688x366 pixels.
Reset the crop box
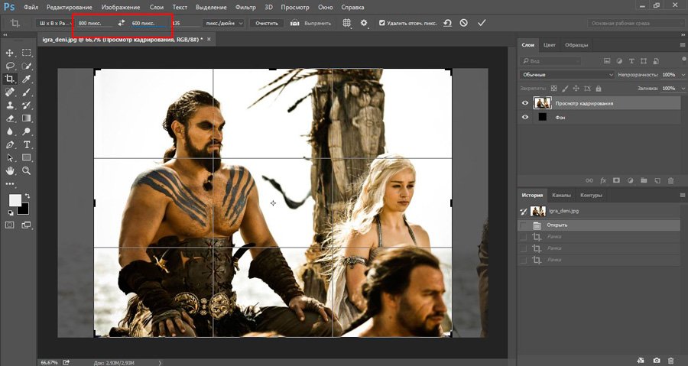tap(447, 23)
